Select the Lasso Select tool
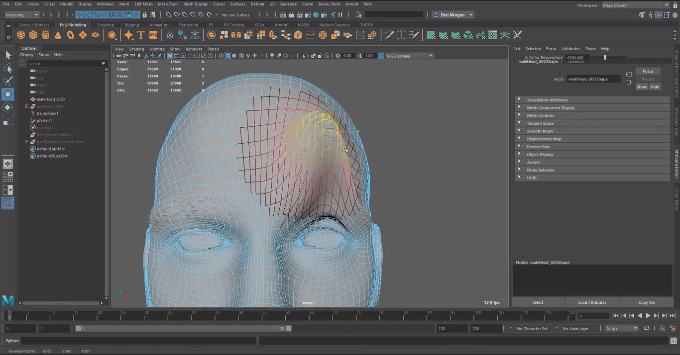This screenshot has width=680, height=355. point(8,68)
